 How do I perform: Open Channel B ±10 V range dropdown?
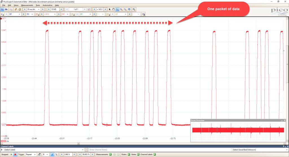click(50, 14)
